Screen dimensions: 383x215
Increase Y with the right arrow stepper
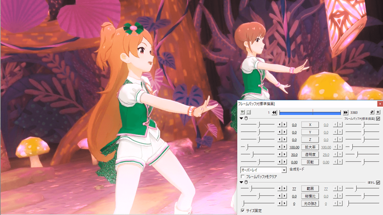click(284, 132)
